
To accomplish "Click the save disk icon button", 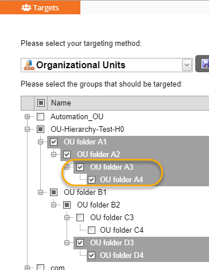I will click(205, 64).
